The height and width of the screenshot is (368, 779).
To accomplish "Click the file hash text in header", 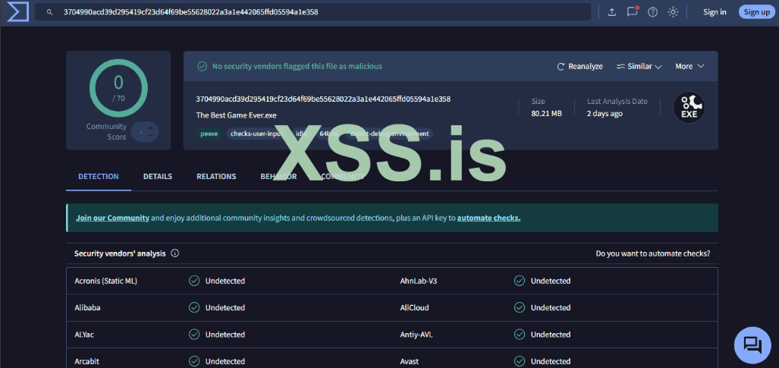I will (x=323, y=99).
